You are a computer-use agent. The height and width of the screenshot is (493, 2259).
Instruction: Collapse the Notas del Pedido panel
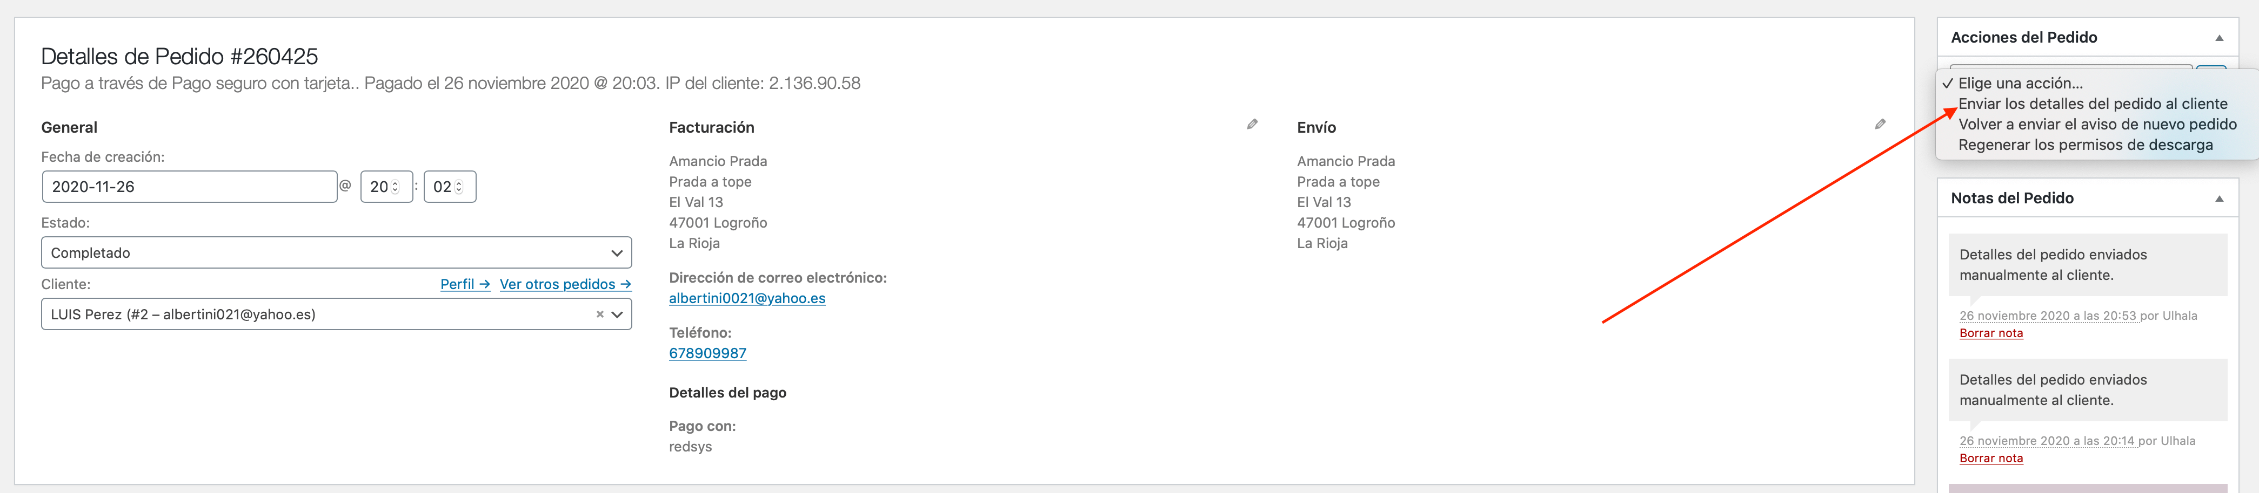2220,199
